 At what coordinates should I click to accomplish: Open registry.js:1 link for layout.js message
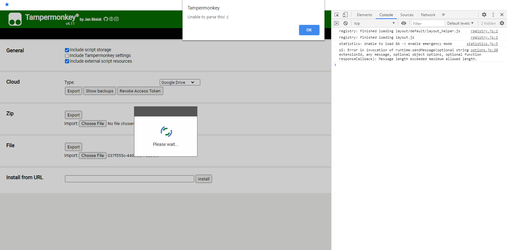pyautogui.click(x=484, y=37)
